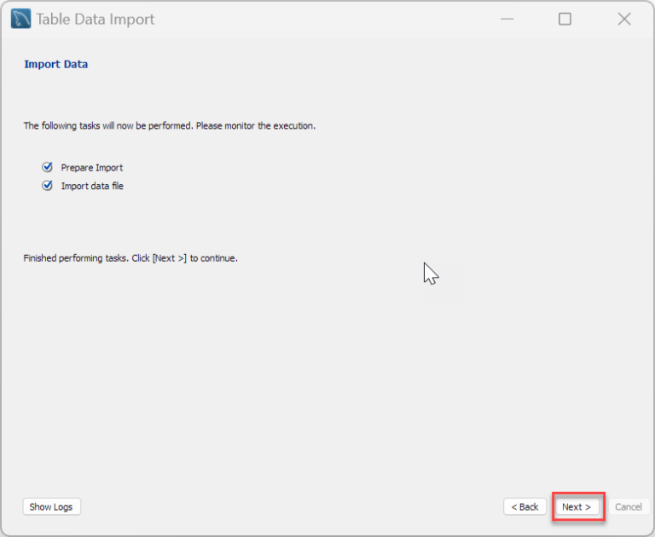Image resolution: width=655 pixels, height=537 pixels.
Task: Click 'Finished performing tasks' status message
Action: tap(130, 258)
